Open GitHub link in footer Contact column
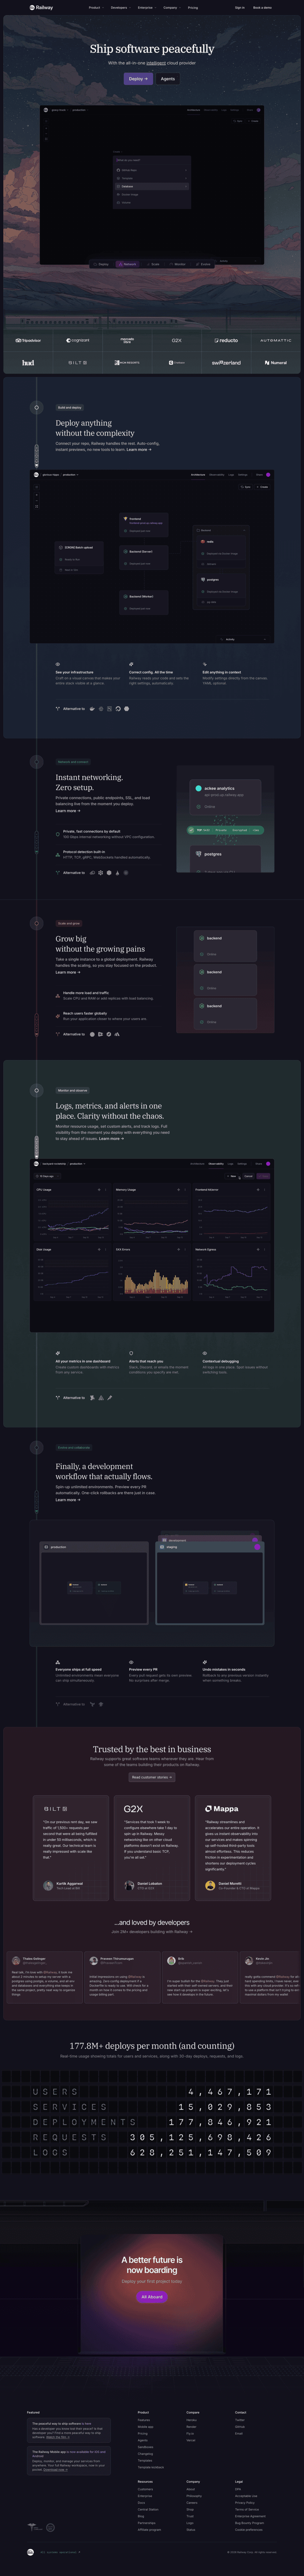The height and width of the screenshot is (2576, 304). (x=240, y=2427)
